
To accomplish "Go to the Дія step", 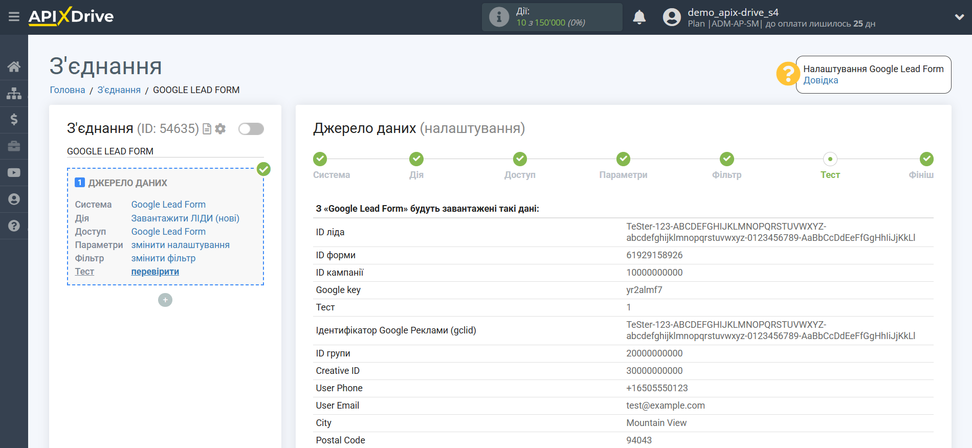I will point(416,159).
